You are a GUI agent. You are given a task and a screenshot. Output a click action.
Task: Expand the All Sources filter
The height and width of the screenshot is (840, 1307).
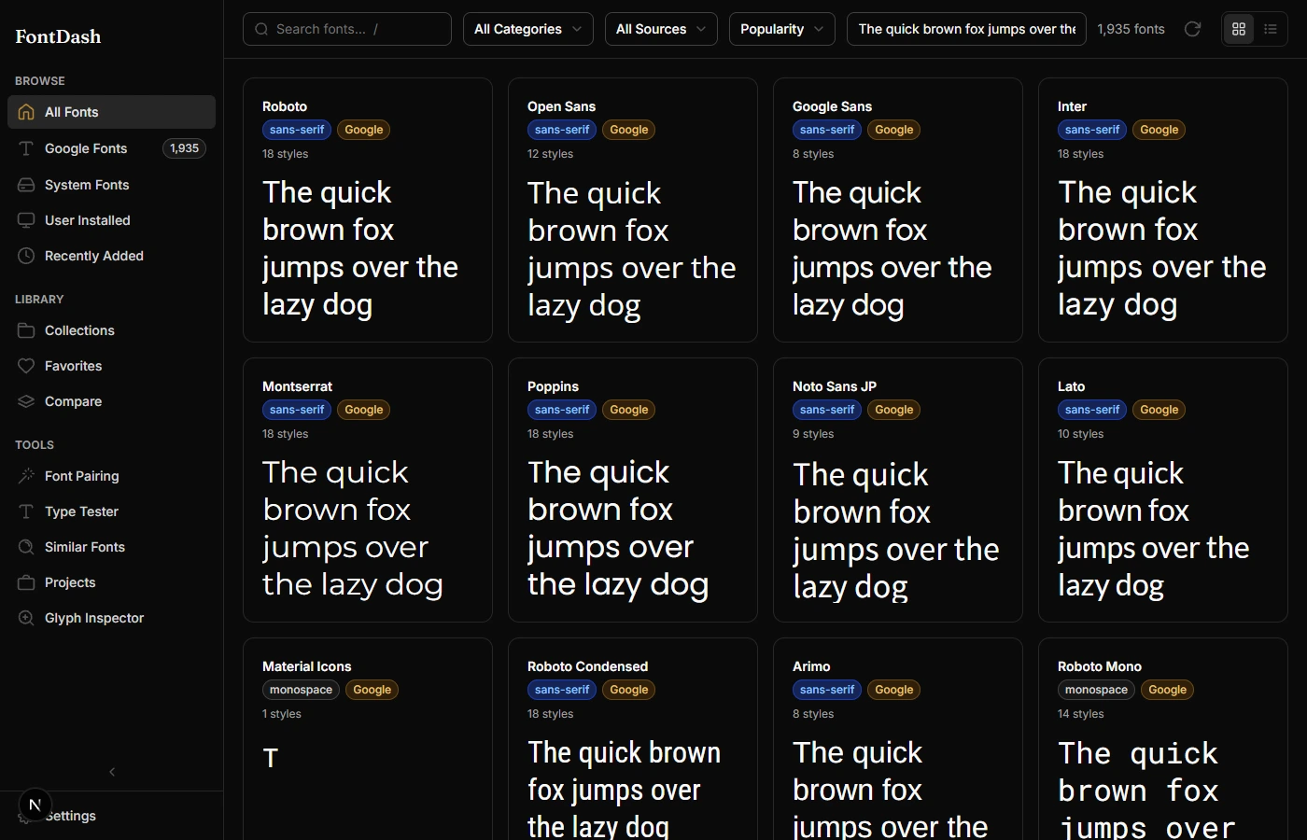pos(660,29)
